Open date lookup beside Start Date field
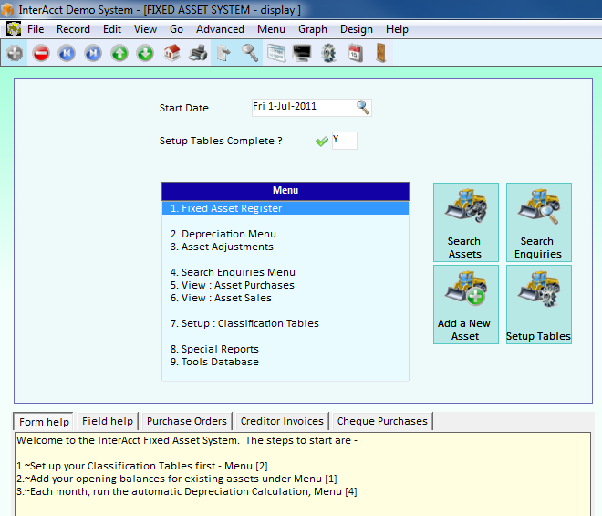602x516 pixels. click(x=363, y=107)
